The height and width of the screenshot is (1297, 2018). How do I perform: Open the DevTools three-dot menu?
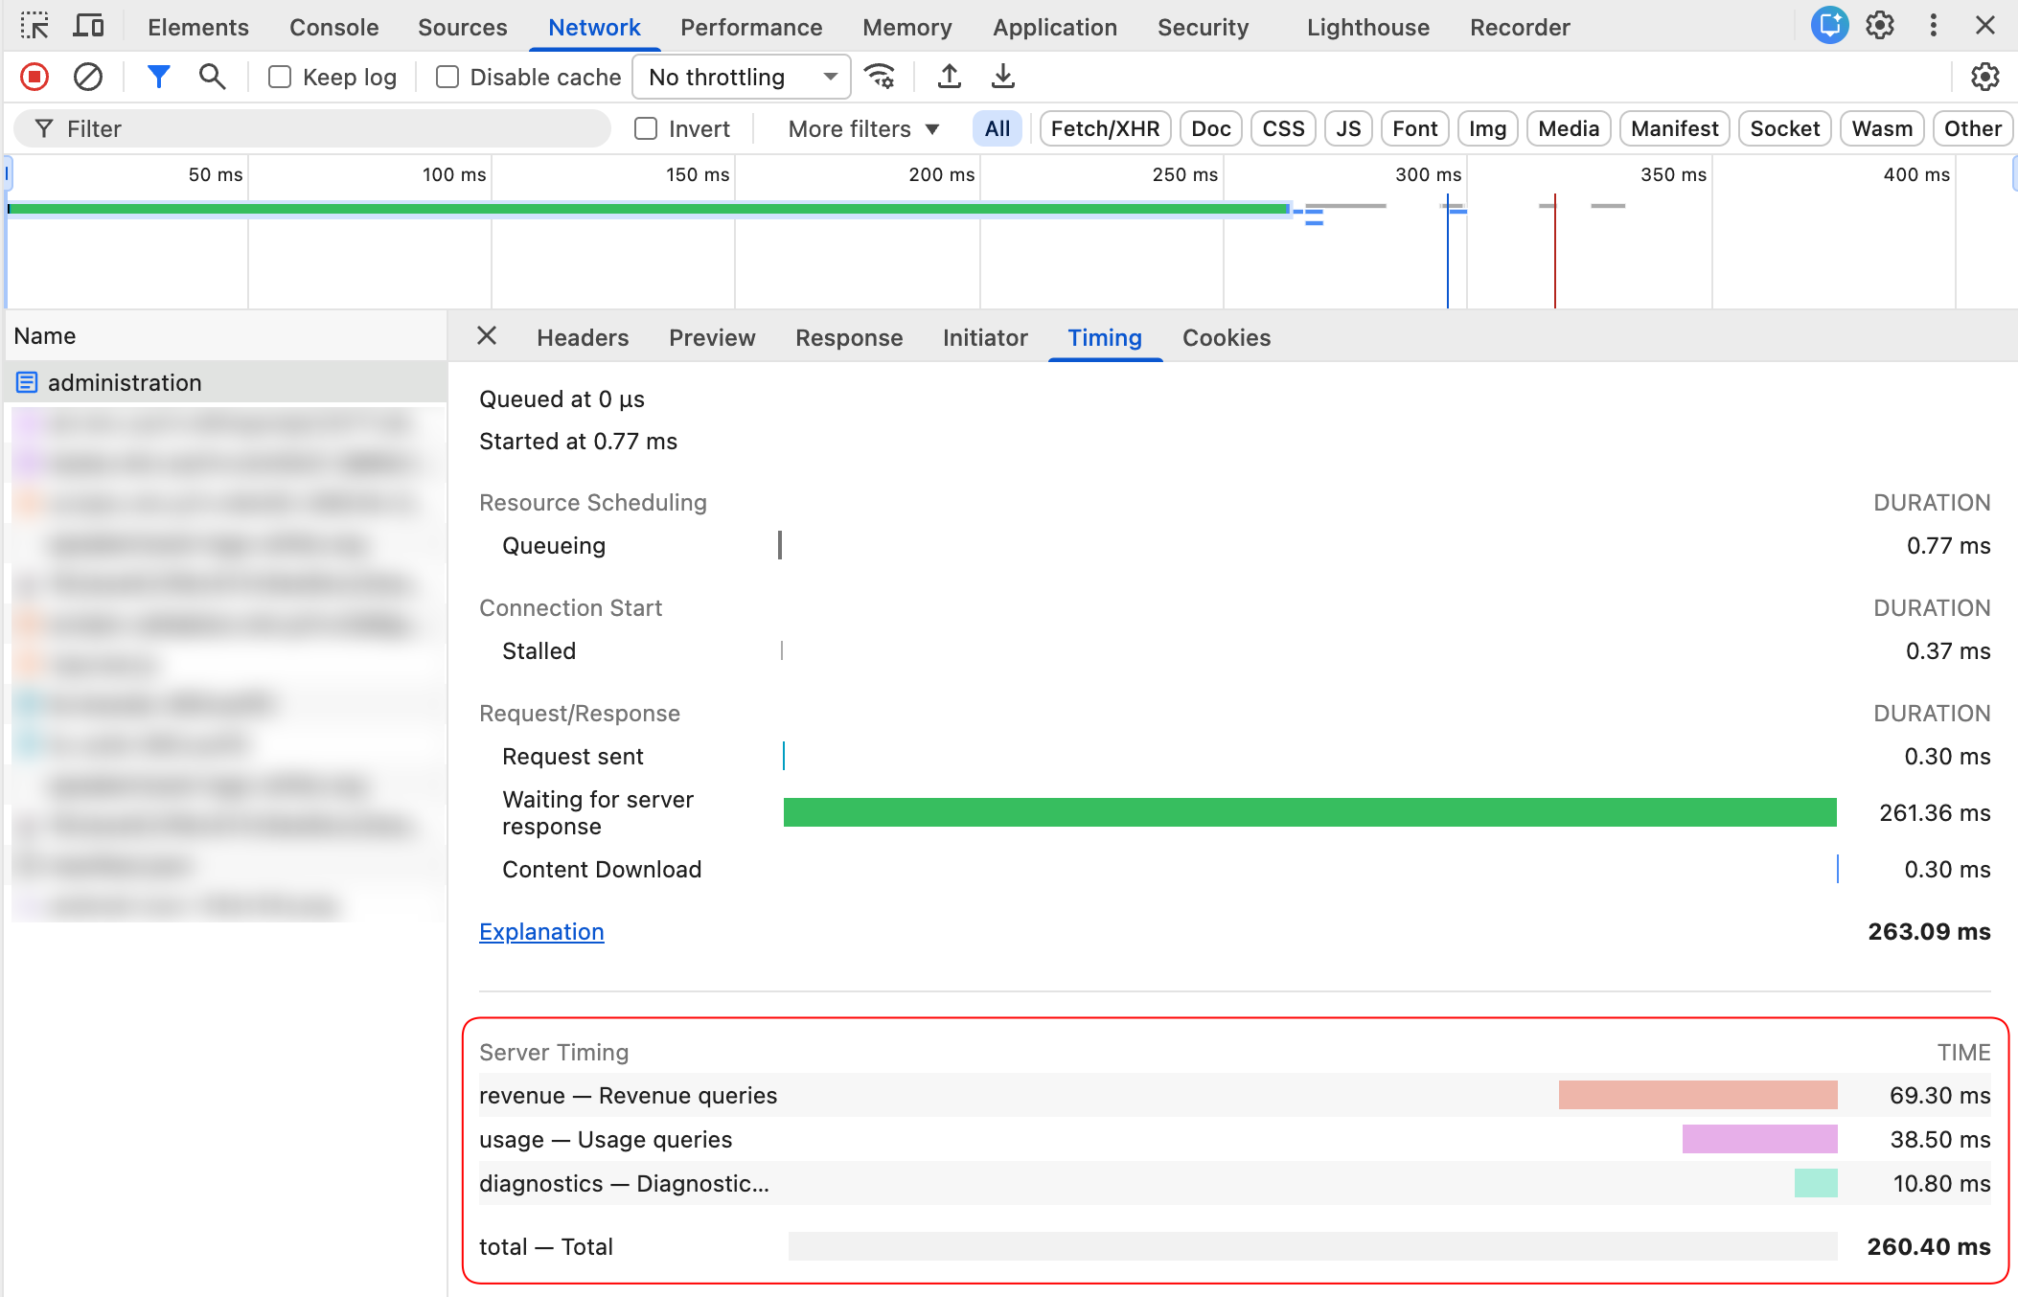(x=1934, y=26)
